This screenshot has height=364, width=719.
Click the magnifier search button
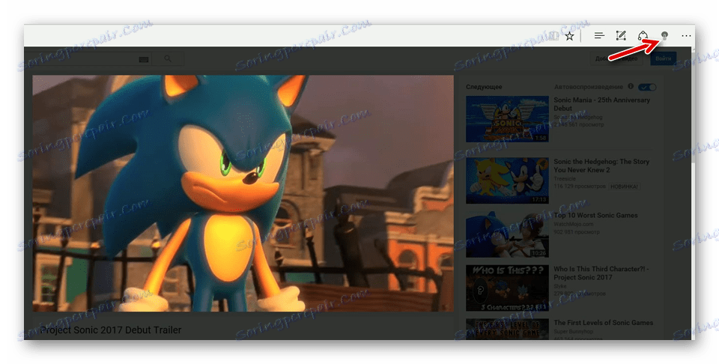pyautogui.click(x=168, y=58)
